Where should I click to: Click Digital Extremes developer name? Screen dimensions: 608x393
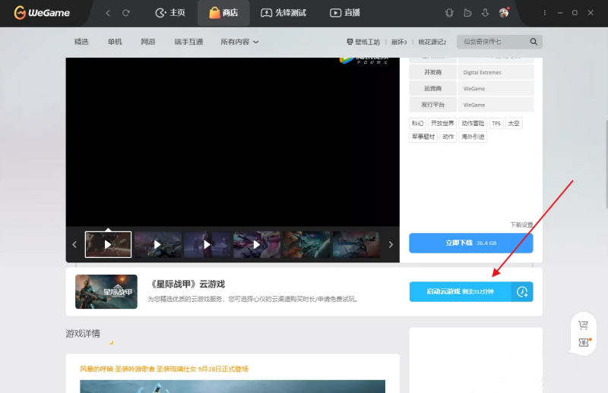point(482,72)
